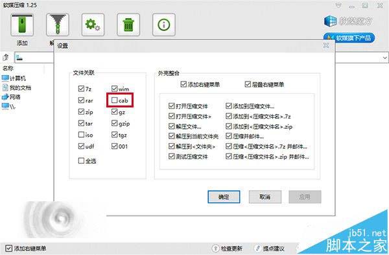Screen dimensions: 389x255
Task: Select the \\. entry in file list
Action: [x=8, y=106]
